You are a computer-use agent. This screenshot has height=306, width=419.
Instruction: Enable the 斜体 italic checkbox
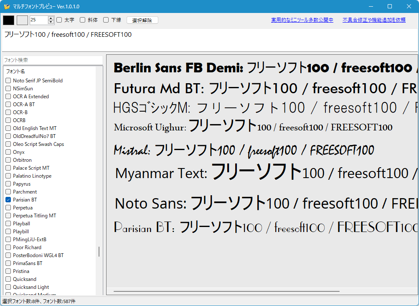point(83,20)
